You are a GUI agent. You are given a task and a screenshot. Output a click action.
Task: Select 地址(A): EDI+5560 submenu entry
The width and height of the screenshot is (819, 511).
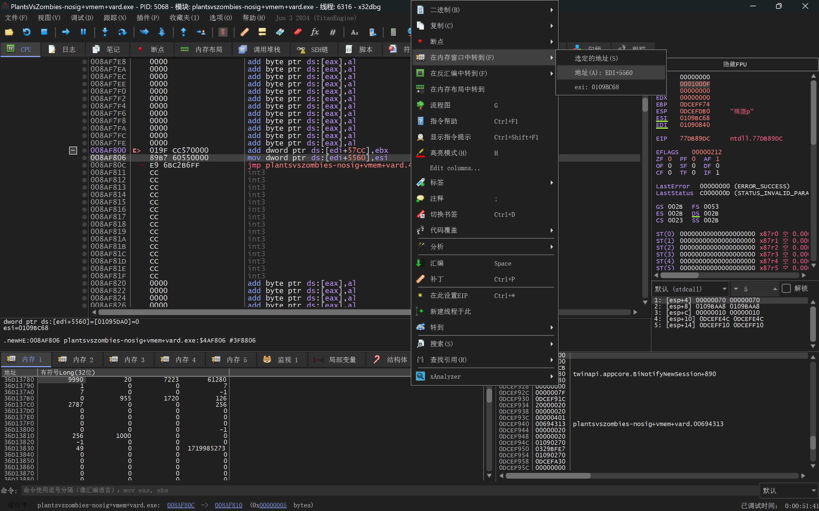[603, 73]
